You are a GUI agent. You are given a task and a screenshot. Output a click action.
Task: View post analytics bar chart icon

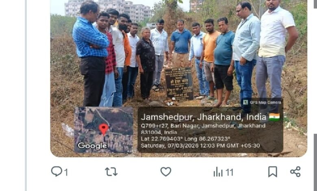click(x=218, y=172)
